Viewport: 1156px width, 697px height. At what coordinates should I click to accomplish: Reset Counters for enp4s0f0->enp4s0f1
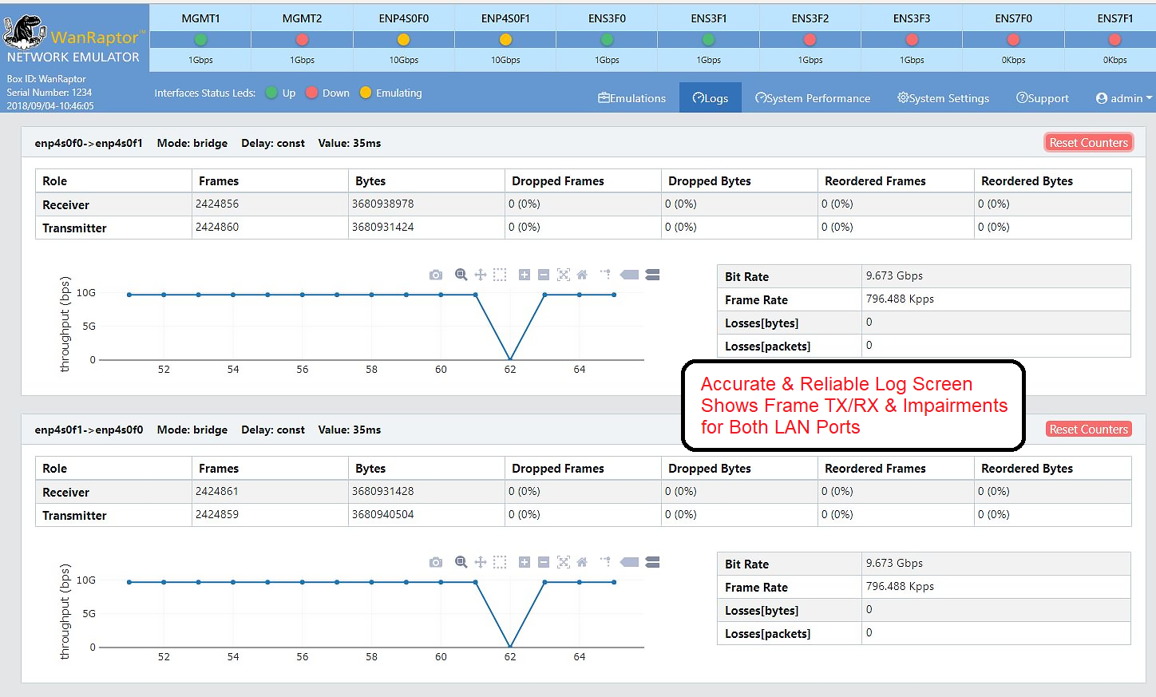1088,143
